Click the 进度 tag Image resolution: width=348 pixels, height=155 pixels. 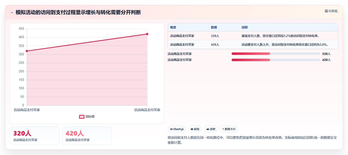[211, 129]
